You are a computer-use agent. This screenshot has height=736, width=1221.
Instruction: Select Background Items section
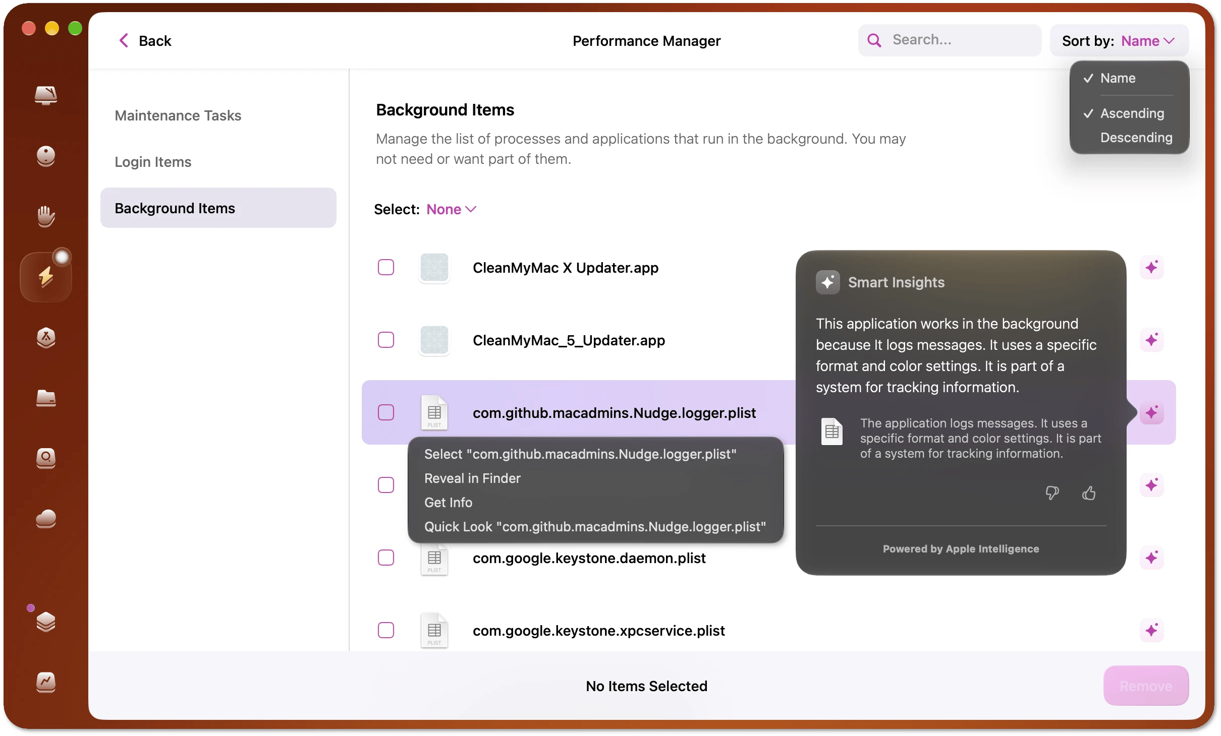(x=218, y=208)
